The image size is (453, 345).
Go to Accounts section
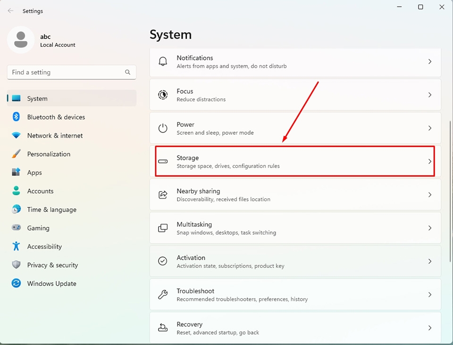[72, 191]
